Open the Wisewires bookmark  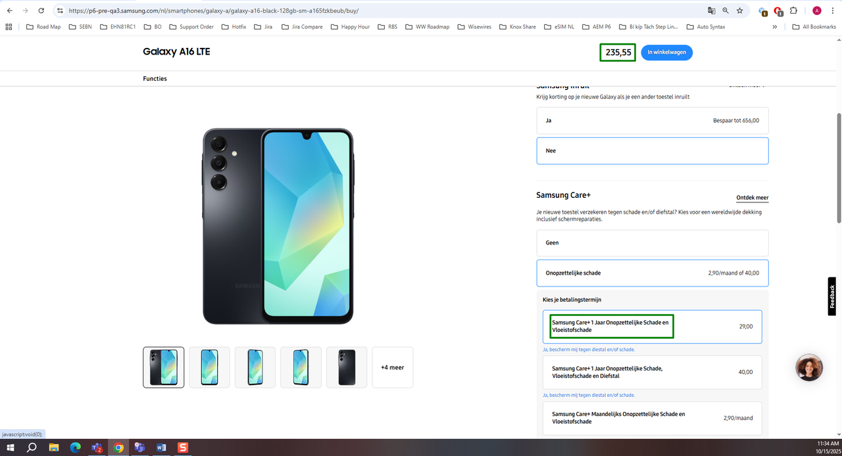pos(474,27)
